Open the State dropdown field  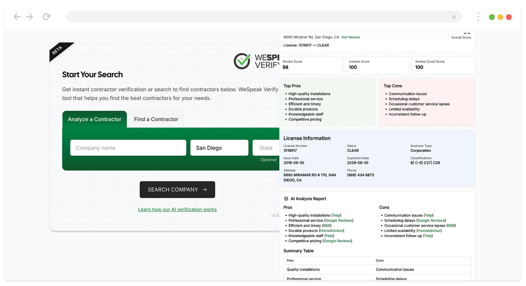click(x=265, y=148)
